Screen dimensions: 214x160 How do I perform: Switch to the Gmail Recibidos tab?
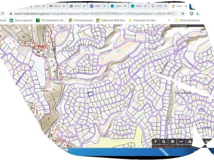56,6
